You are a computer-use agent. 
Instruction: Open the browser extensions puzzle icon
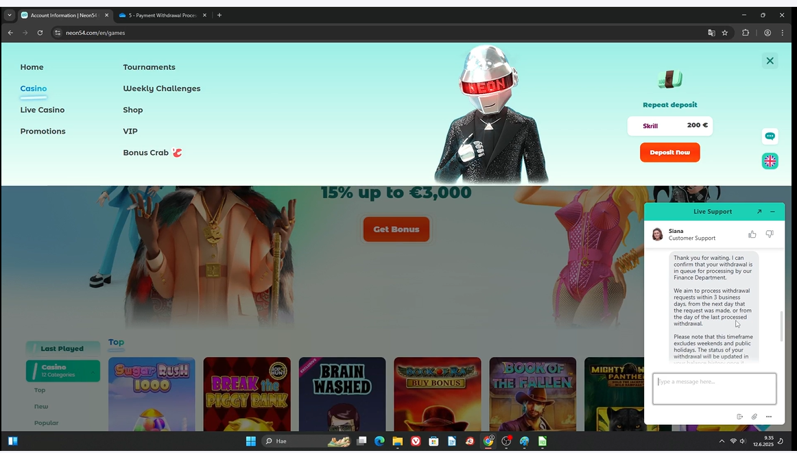point(745,32)
